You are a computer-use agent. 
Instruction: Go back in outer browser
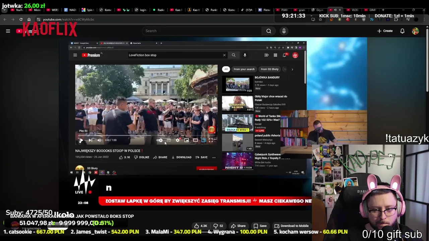tap(5, 19)
